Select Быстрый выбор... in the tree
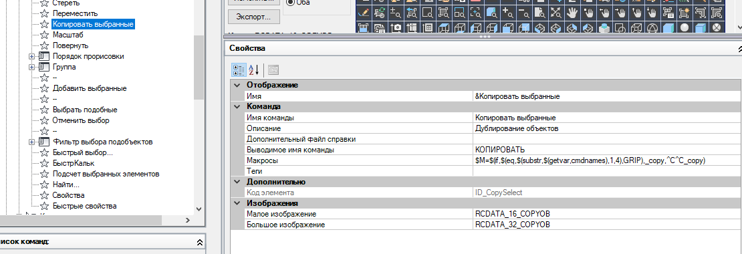The image size is (742, 254). point(83,152)
